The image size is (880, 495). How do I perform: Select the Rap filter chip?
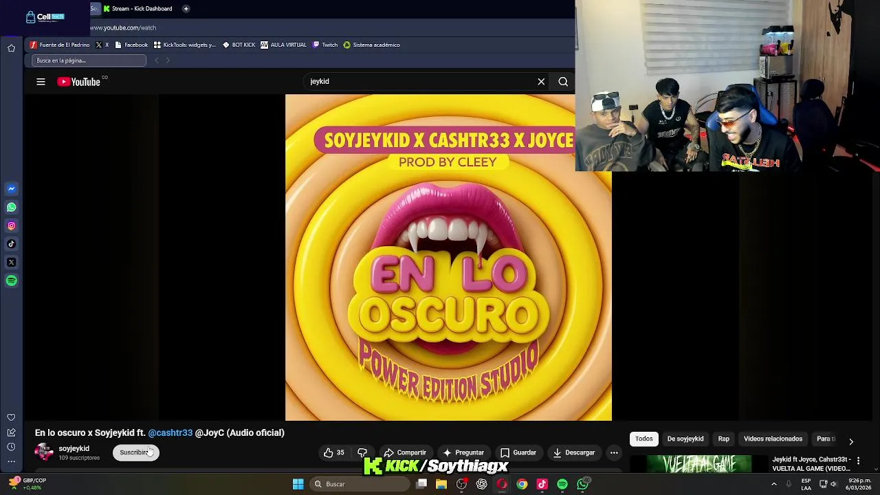(724, 439)
